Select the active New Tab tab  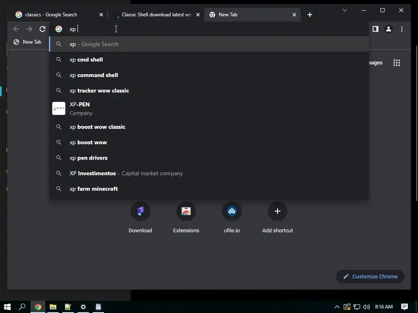point(253,15)
